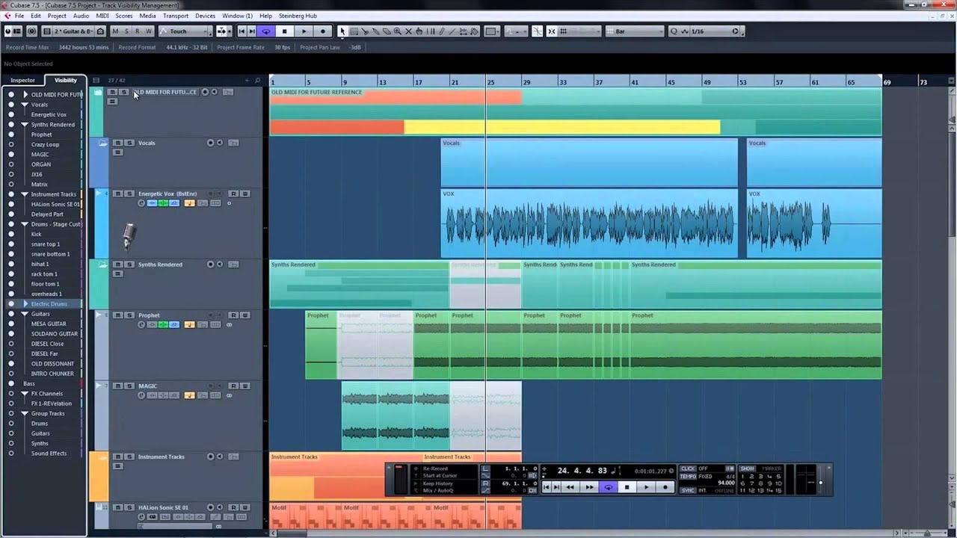Toggle Snap to Zero Crossing
957x538 pixels.
tap(537, 31)
